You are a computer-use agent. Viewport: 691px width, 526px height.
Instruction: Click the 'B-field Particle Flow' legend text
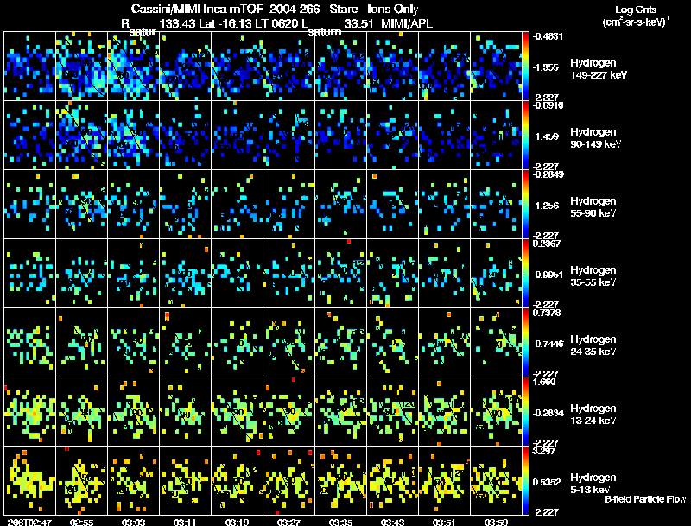click(645, 499)
